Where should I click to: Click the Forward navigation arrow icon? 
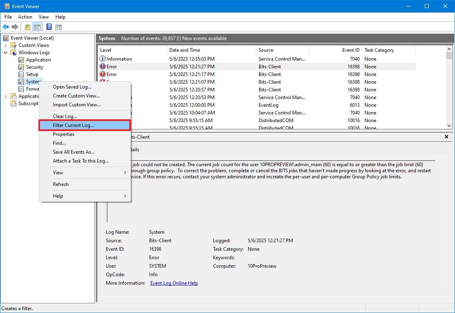tap(15, 27)
